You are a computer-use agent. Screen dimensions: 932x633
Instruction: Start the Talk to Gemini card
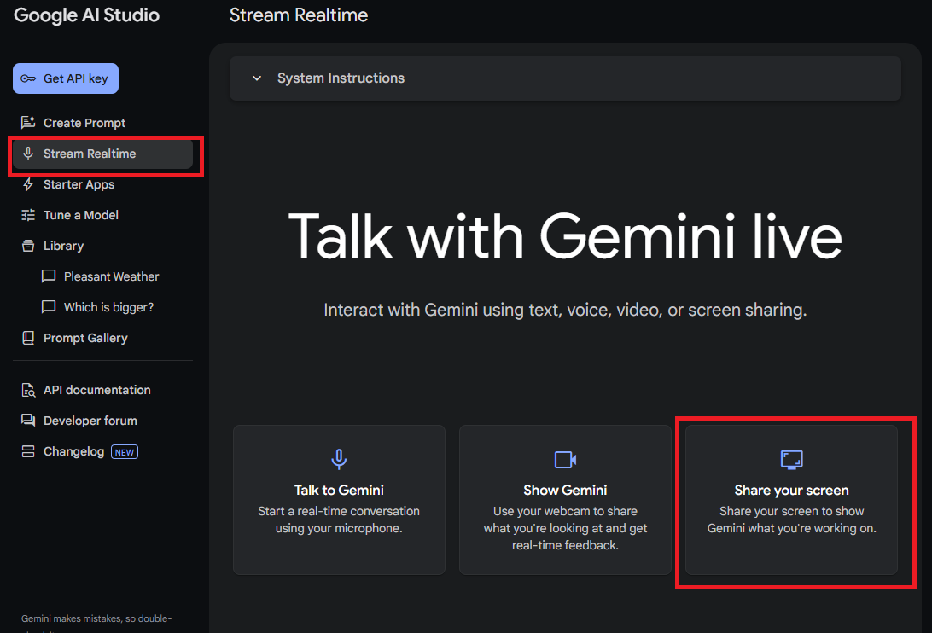(x=339, y=499)
